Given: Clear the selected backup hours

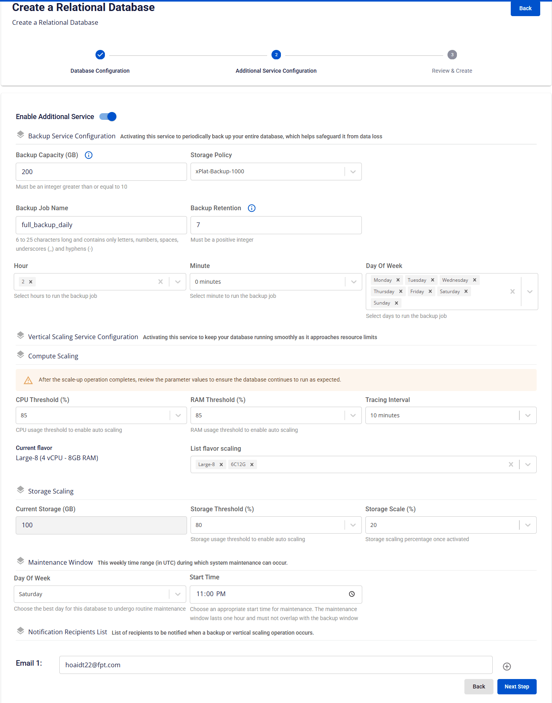Looking at the screenshot, I should pyautogui.click(x=160, y=282).
